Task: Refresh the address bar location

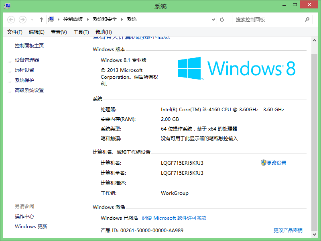Action: tap(222, 19)
